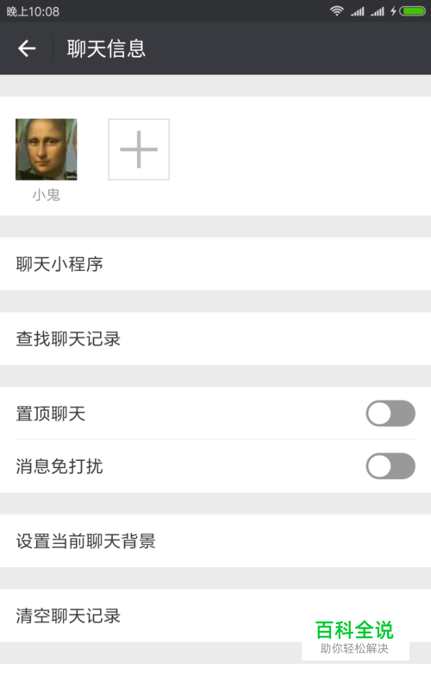
Task: Tap the battery charging icon
Action: pyautogui.click(x=413, y=11)
